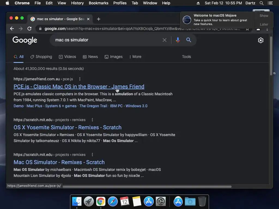Image resolution: width=279 pixels, height=209 pixels.
Task: Select the All search tab
Action: coord(19,57)
